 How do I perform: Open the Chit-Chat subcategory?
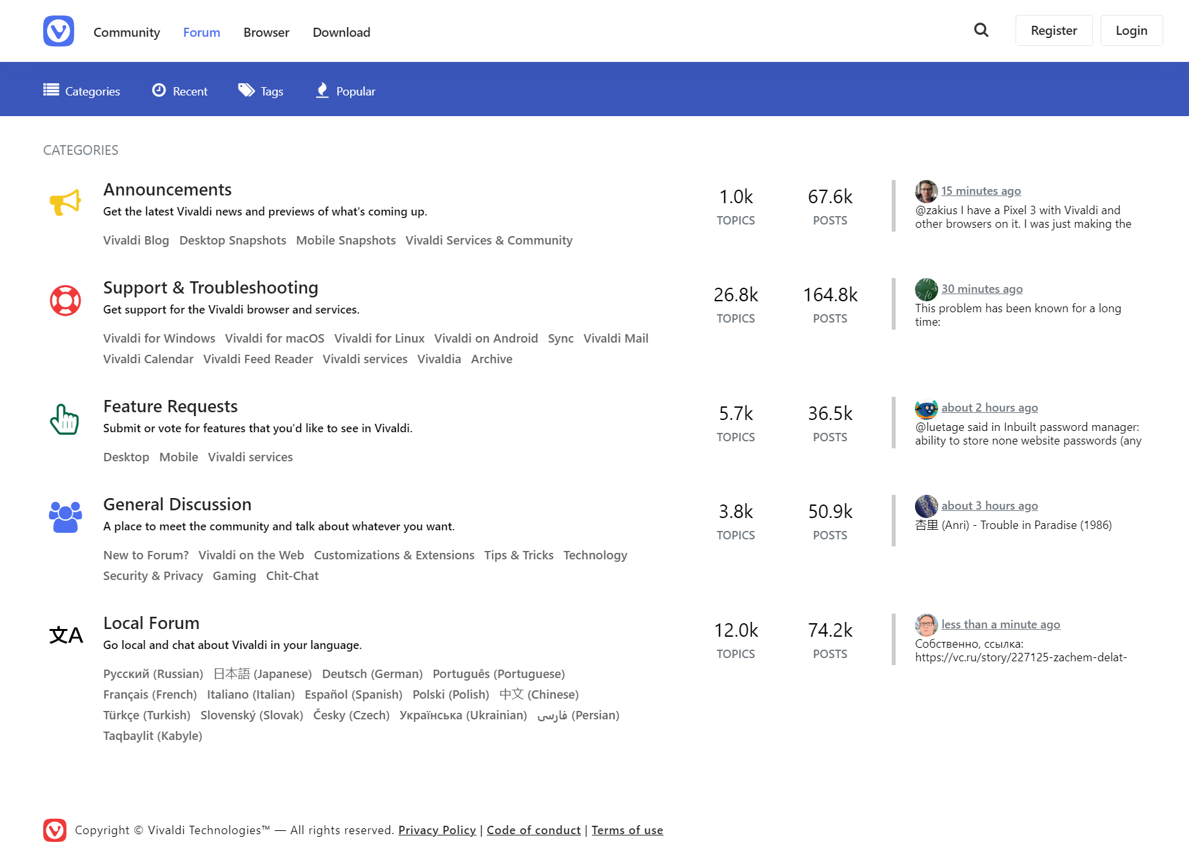click(292, 576)
